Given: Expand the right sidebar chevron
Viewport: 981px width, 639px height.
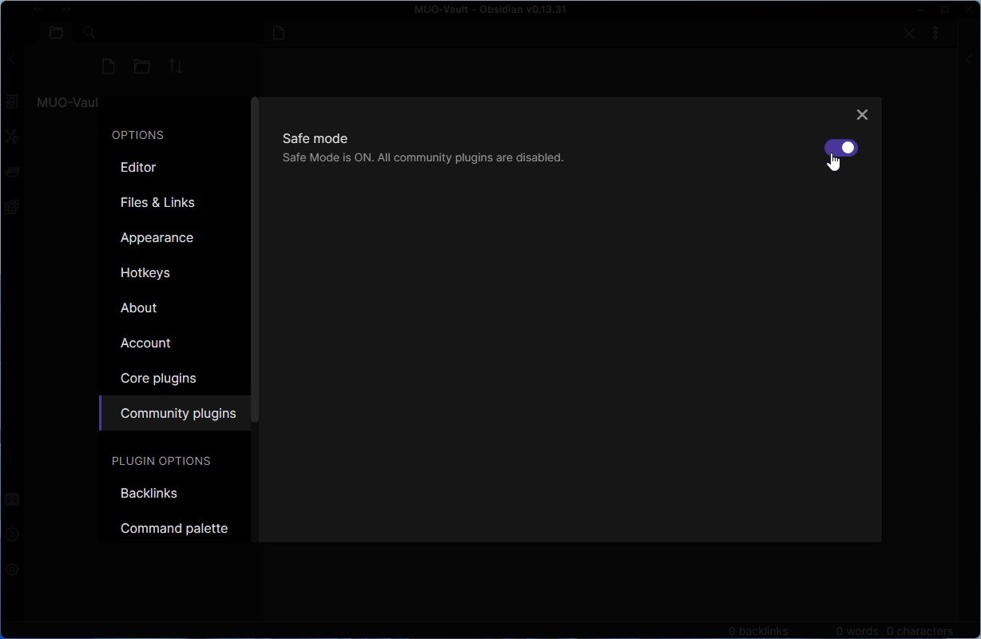Looking at the screenshot, I should [969, 58].
